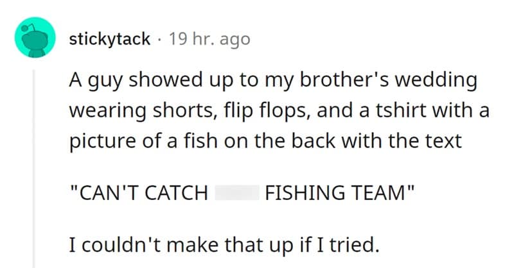Open the stickytack username profile link

109,39
